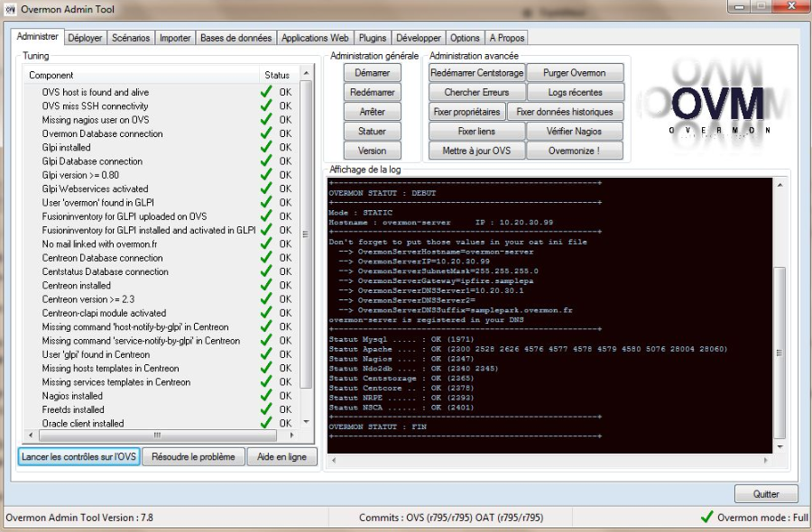Click Tuning list scrollbar down arrow
The width and height of the screenshot is (812, 532).
tap(306, 421)
